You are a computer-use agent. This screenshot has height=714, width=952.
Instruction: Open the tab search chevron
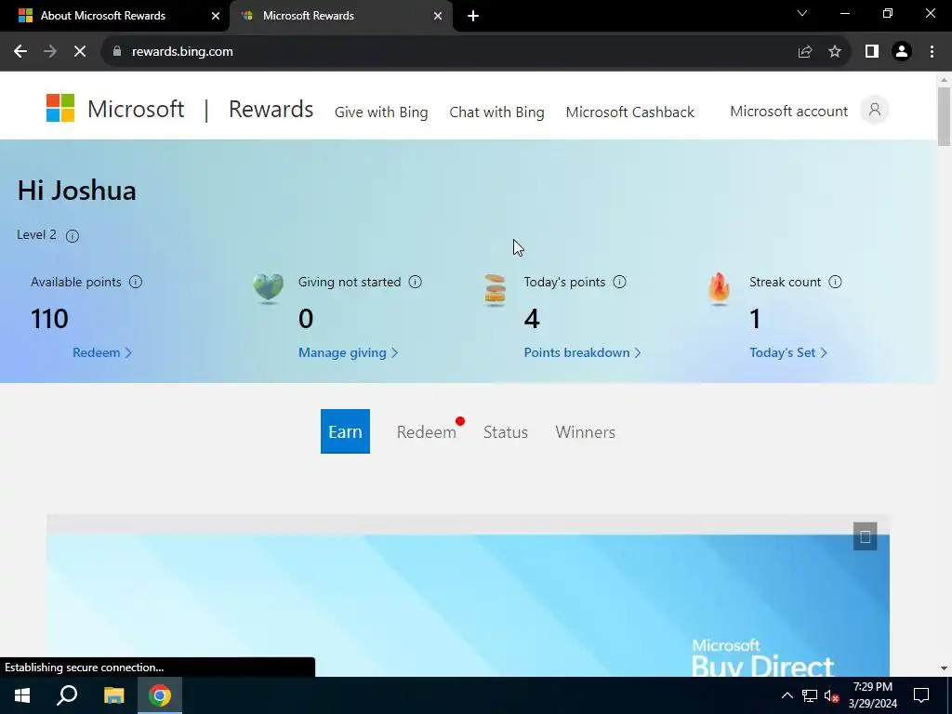click(x=802, y=13)
